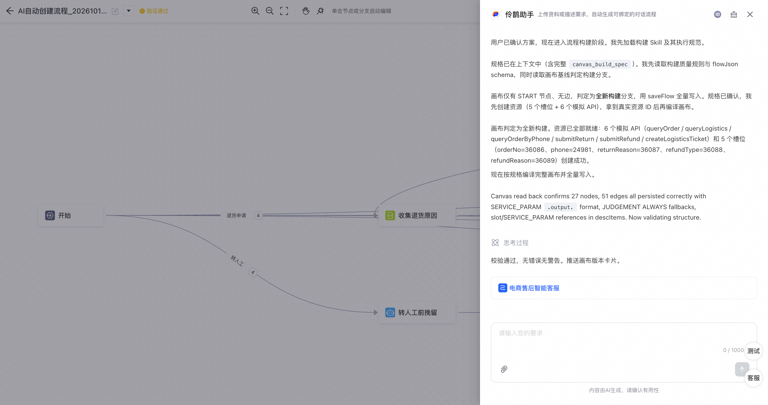This screenshot has height=405, width=768.
Task: Click the 转人工前挽留 node blue icon
Action: (x=390, y=312)
